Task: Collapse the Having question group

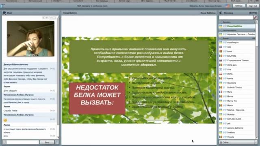Action: (220, 30)
